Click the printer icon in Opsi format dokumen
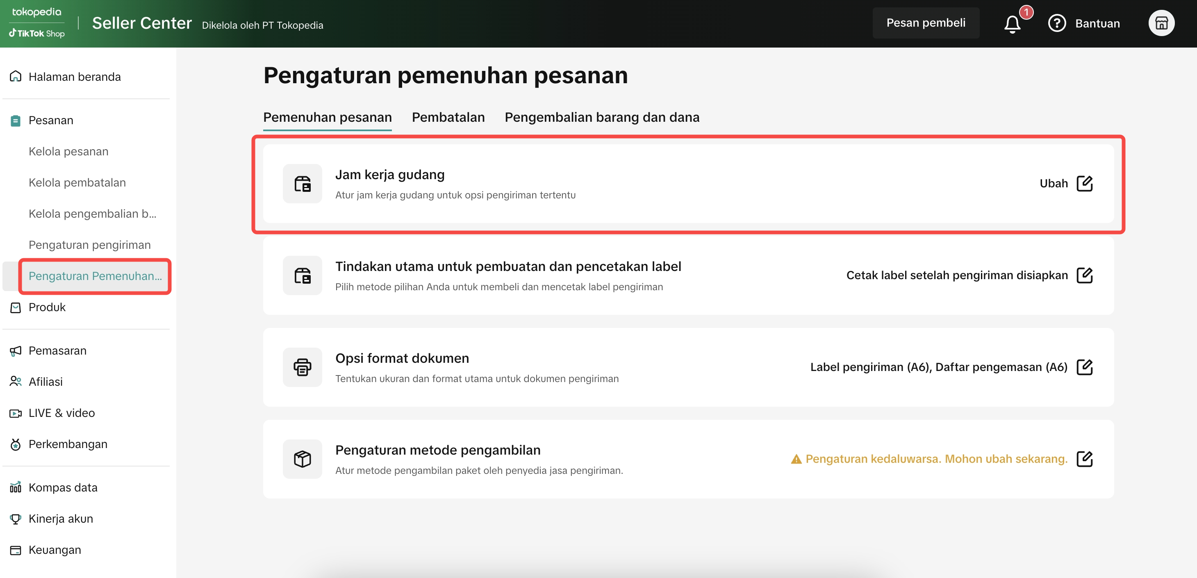 (302, 367)
